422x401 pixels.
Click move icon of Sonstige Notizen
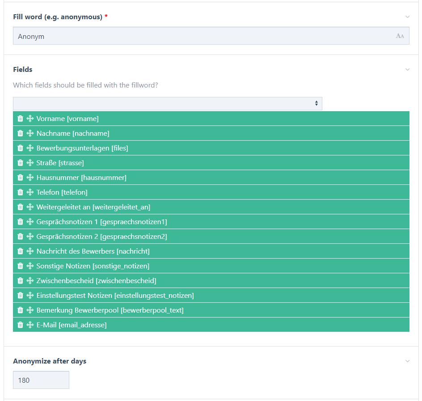tap(30, 266)
